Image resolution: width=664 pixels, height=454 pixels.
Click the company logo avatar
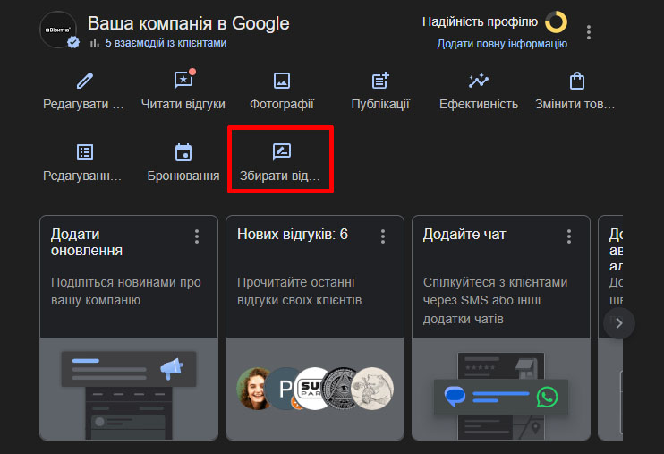[x=58, y=30]
